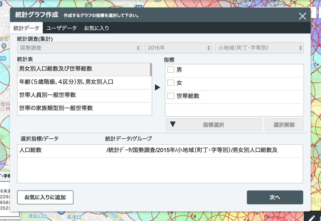Open the 2015年 year dropdown

click(x=178, y=48)
